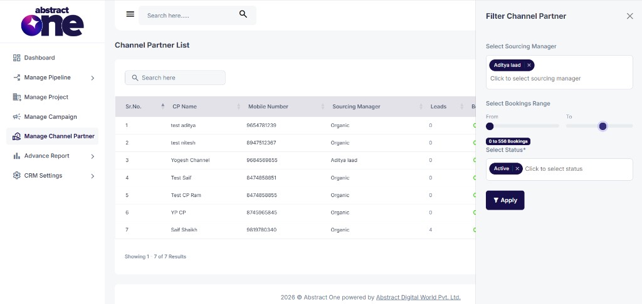Go to Manage Project page
Screen dimensions: 642x304
[46, 97]
